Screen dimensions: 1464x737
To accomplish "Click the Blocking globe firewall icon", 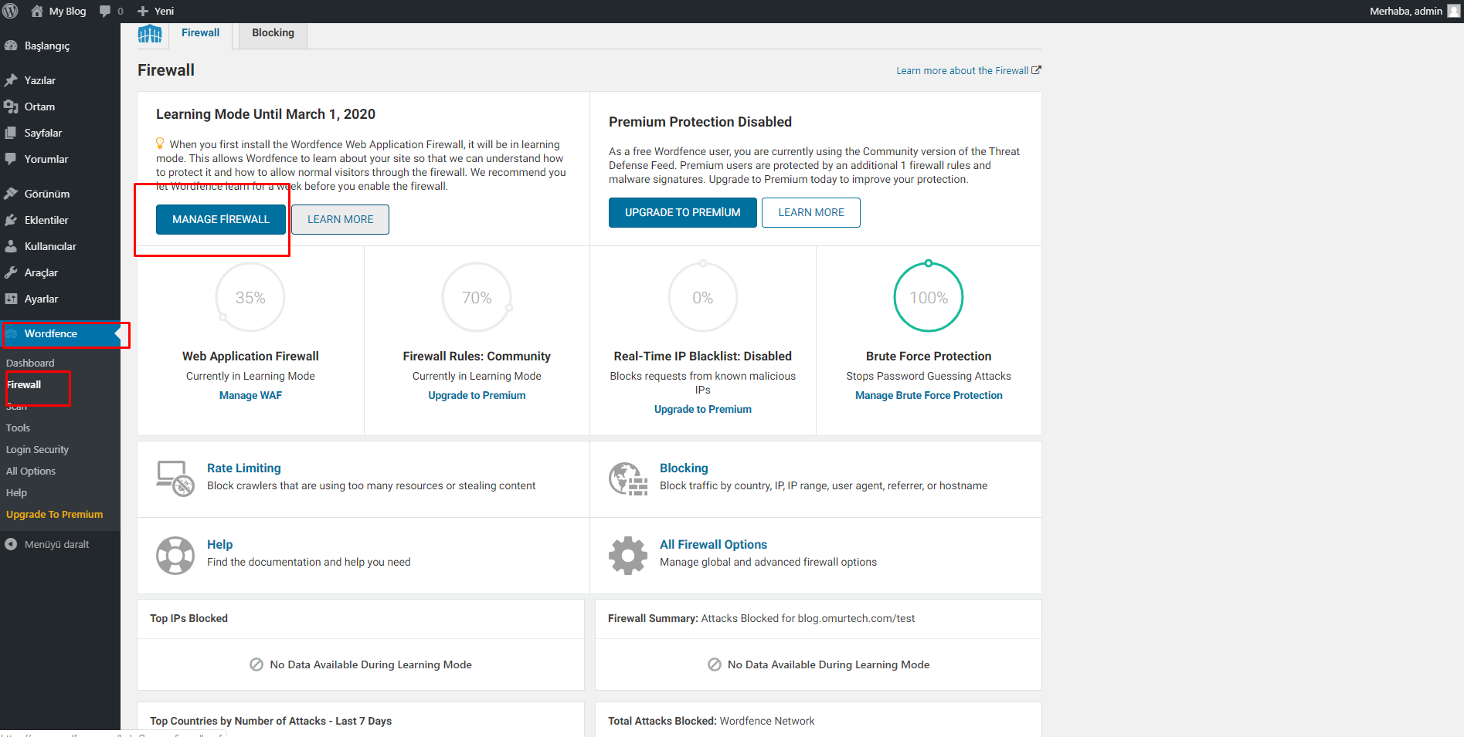I will pos(627,478).
